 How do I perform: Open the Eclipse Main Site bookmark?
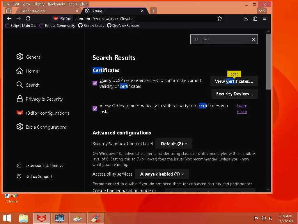point(21,26)
